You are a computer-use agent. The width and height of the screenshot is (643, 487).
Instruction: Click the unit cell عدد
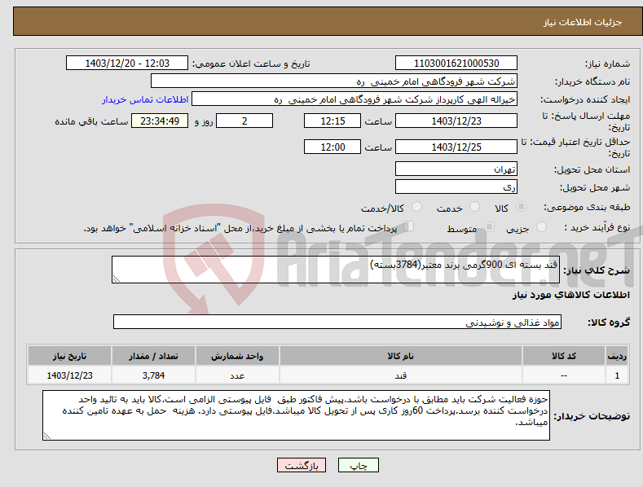[237, 375]
